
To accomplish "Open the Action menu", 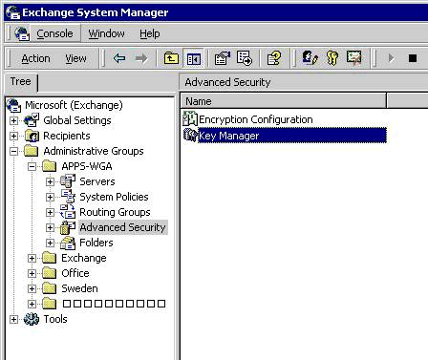I will click(35, 58).
